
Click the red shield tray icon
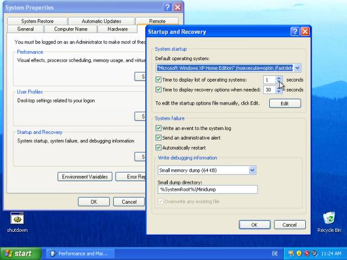coord(306,253)
